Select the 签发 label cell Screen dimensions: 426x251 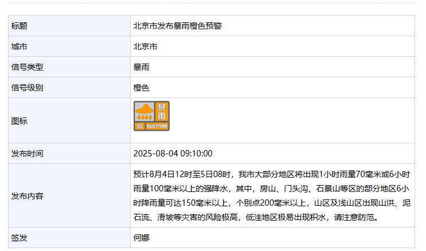tap(19, 237)
